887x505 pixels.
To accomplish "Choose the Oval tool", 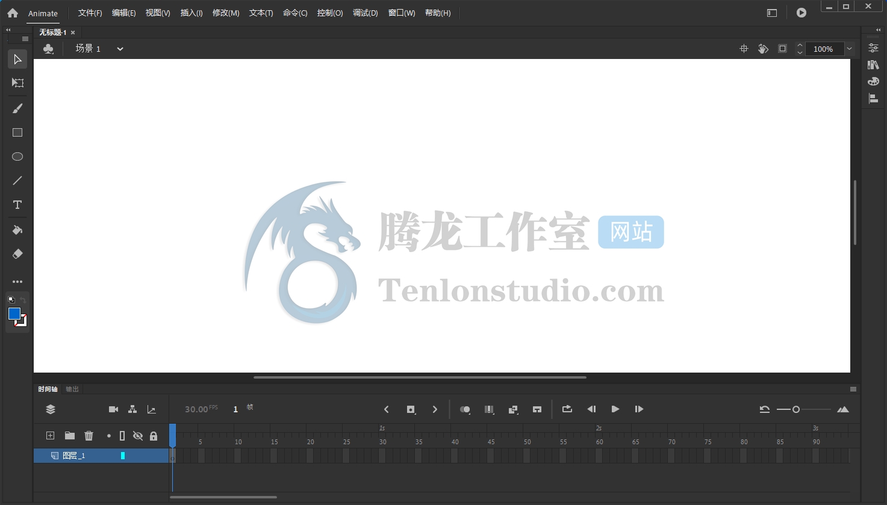I will pos(17,156).
